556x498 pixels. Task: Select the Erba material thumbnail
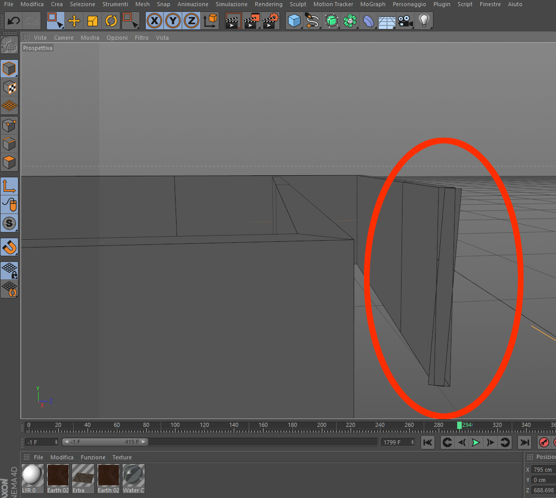pos(83,478)
